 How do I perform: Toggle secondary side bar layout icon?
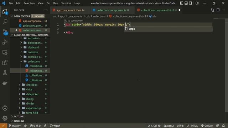(191, 3)
